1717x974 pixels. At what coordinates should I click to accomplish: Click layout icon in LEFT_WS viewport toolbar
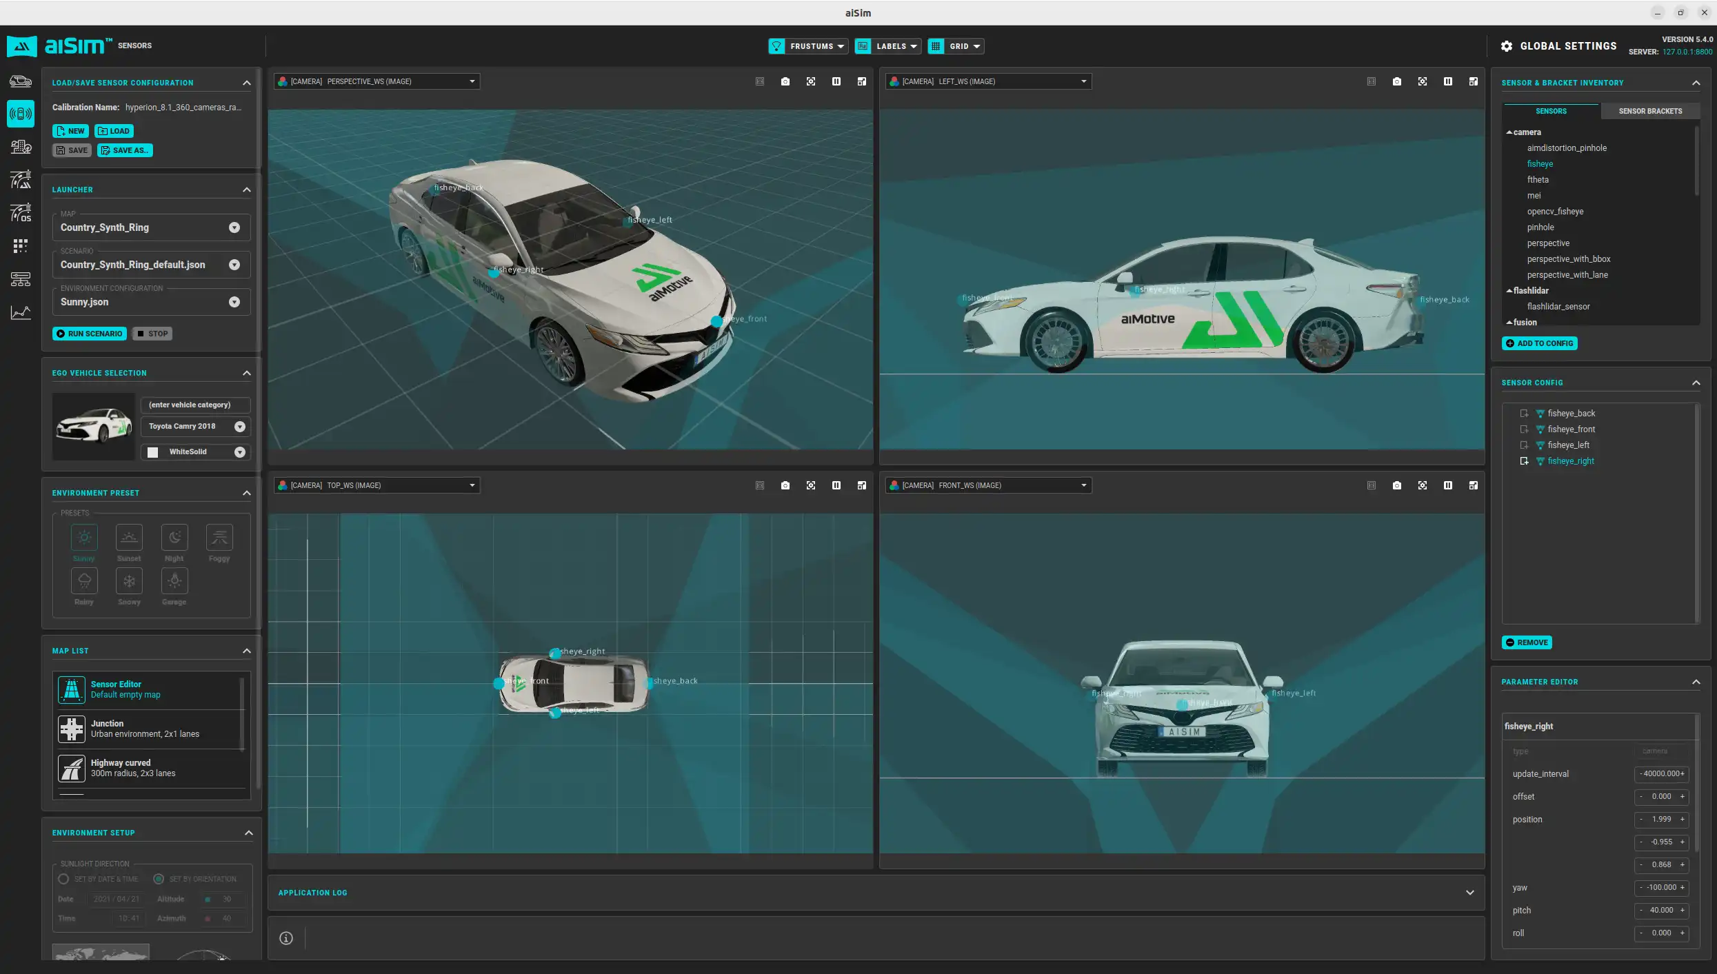(x=1474, y=81)
